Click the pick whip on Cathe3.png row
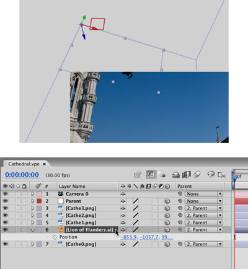 180,208
